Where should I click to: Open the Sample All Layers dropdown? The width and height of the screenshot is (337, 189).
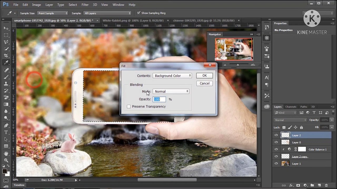click(107, 13)
